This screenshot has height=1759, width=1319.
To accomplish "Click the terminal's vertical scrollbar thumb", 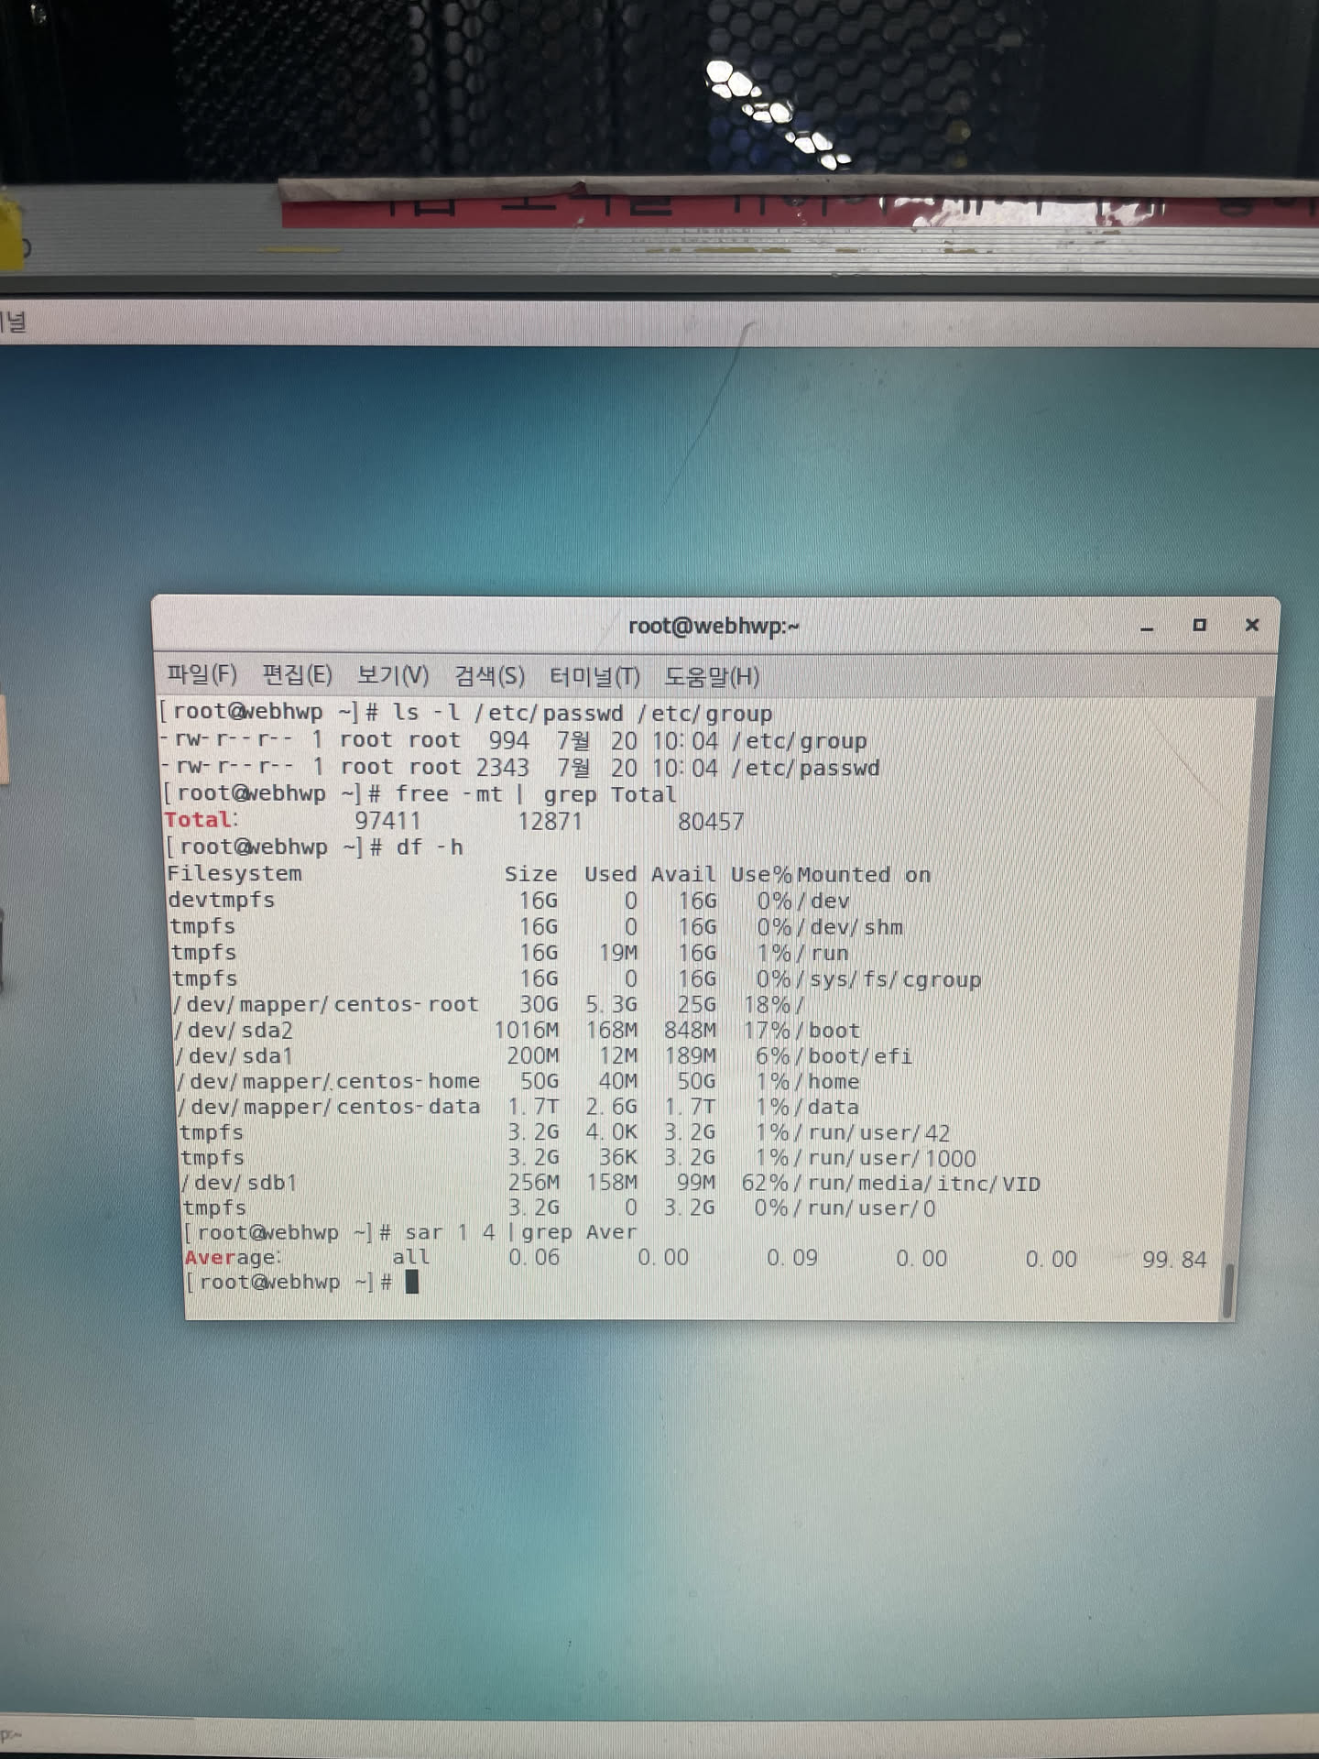I will click(1228, 1290).
